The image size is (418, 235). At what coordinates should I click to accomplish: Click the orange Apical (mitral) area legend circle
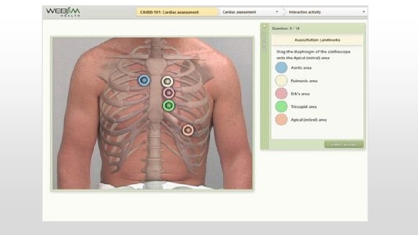(x=281, y=119)
